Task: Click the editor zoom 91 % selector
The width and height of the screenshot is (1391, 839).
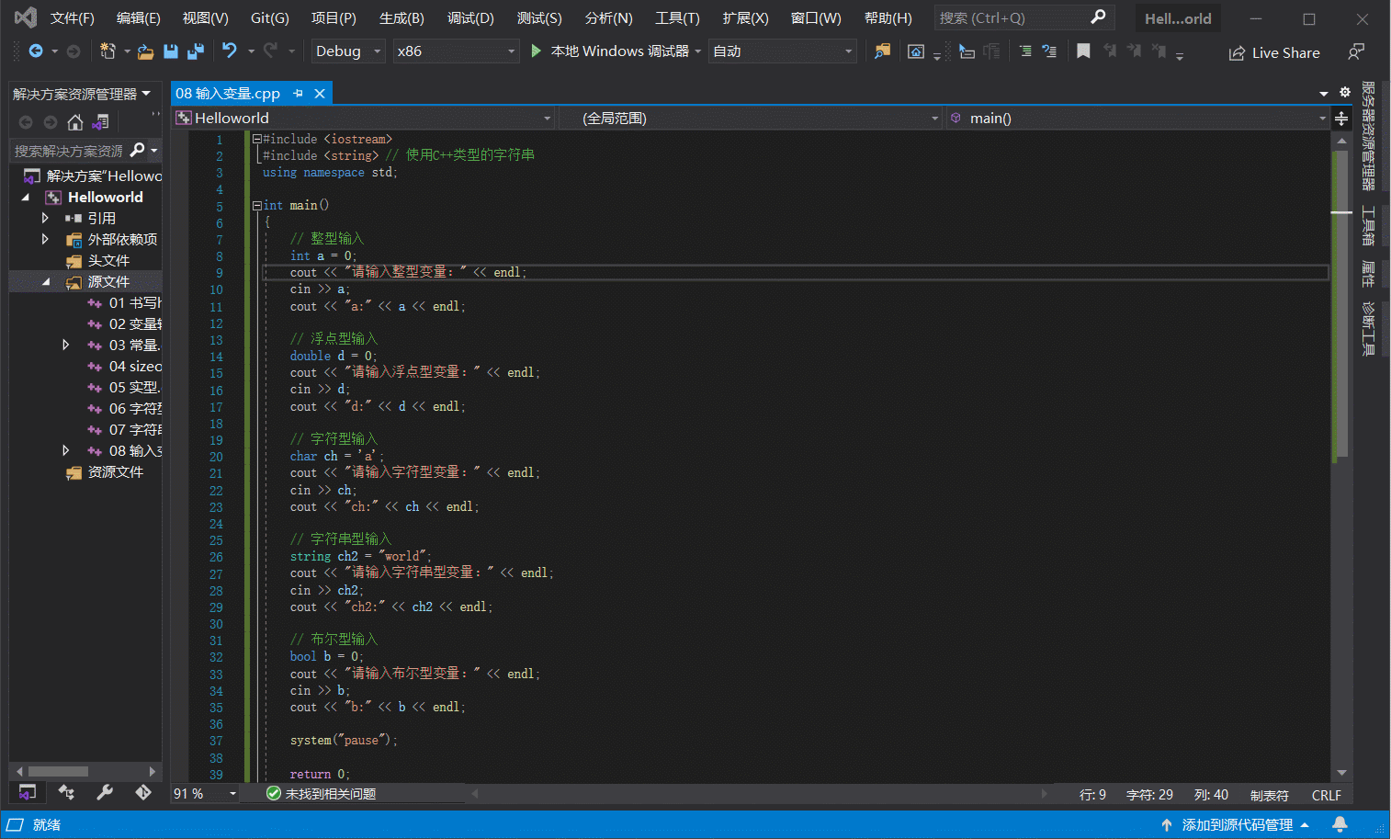Action: (204, 794)
